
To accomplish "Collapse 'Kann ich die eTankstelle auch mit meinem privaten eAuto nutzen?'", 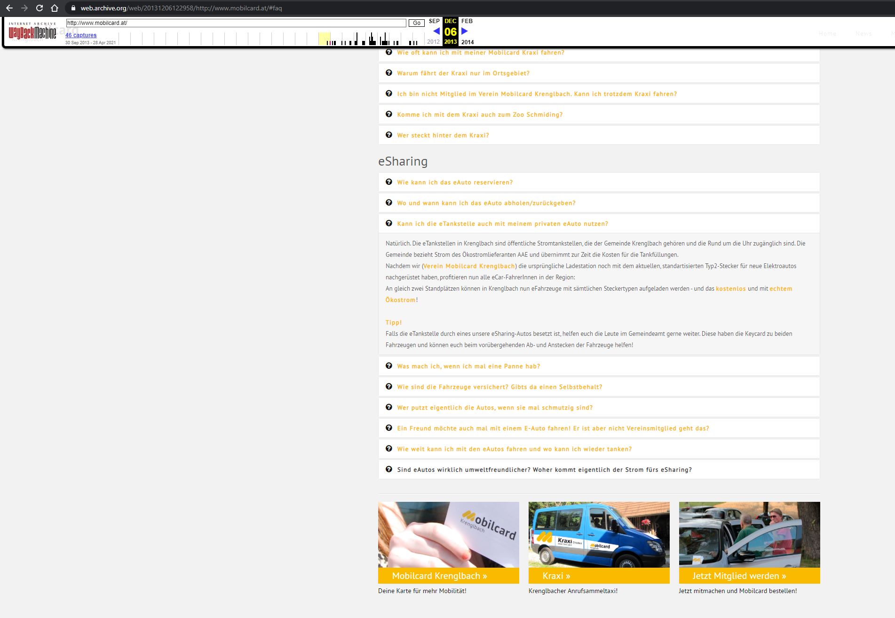I will point(599,224).
